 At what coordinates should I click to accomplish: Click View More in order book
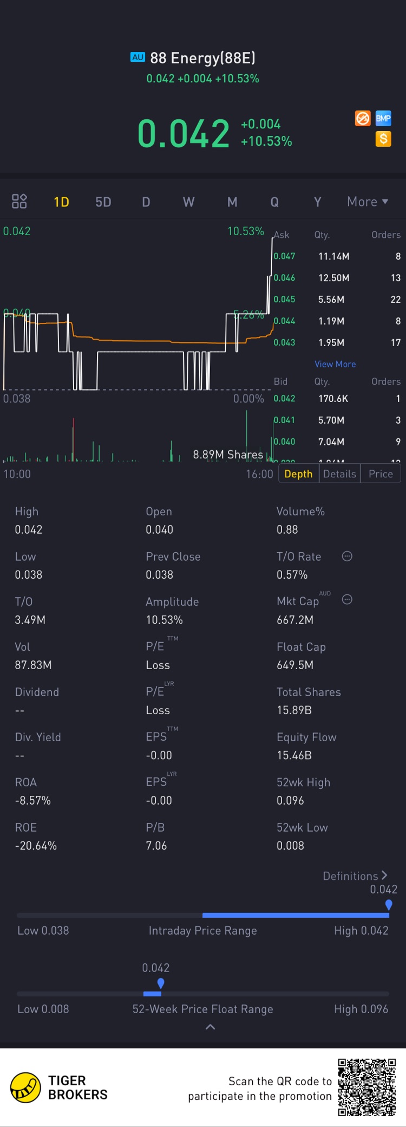pos(335,364)
